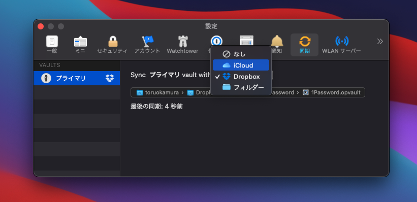
Task: Expand the toolbar overflow chevrons
Action: (380, 42)
